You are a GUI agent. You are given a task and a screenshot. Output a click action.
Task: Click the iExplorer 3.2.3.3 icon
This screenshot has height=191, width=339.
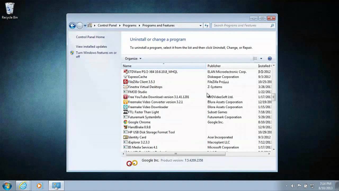click(125, 142)
